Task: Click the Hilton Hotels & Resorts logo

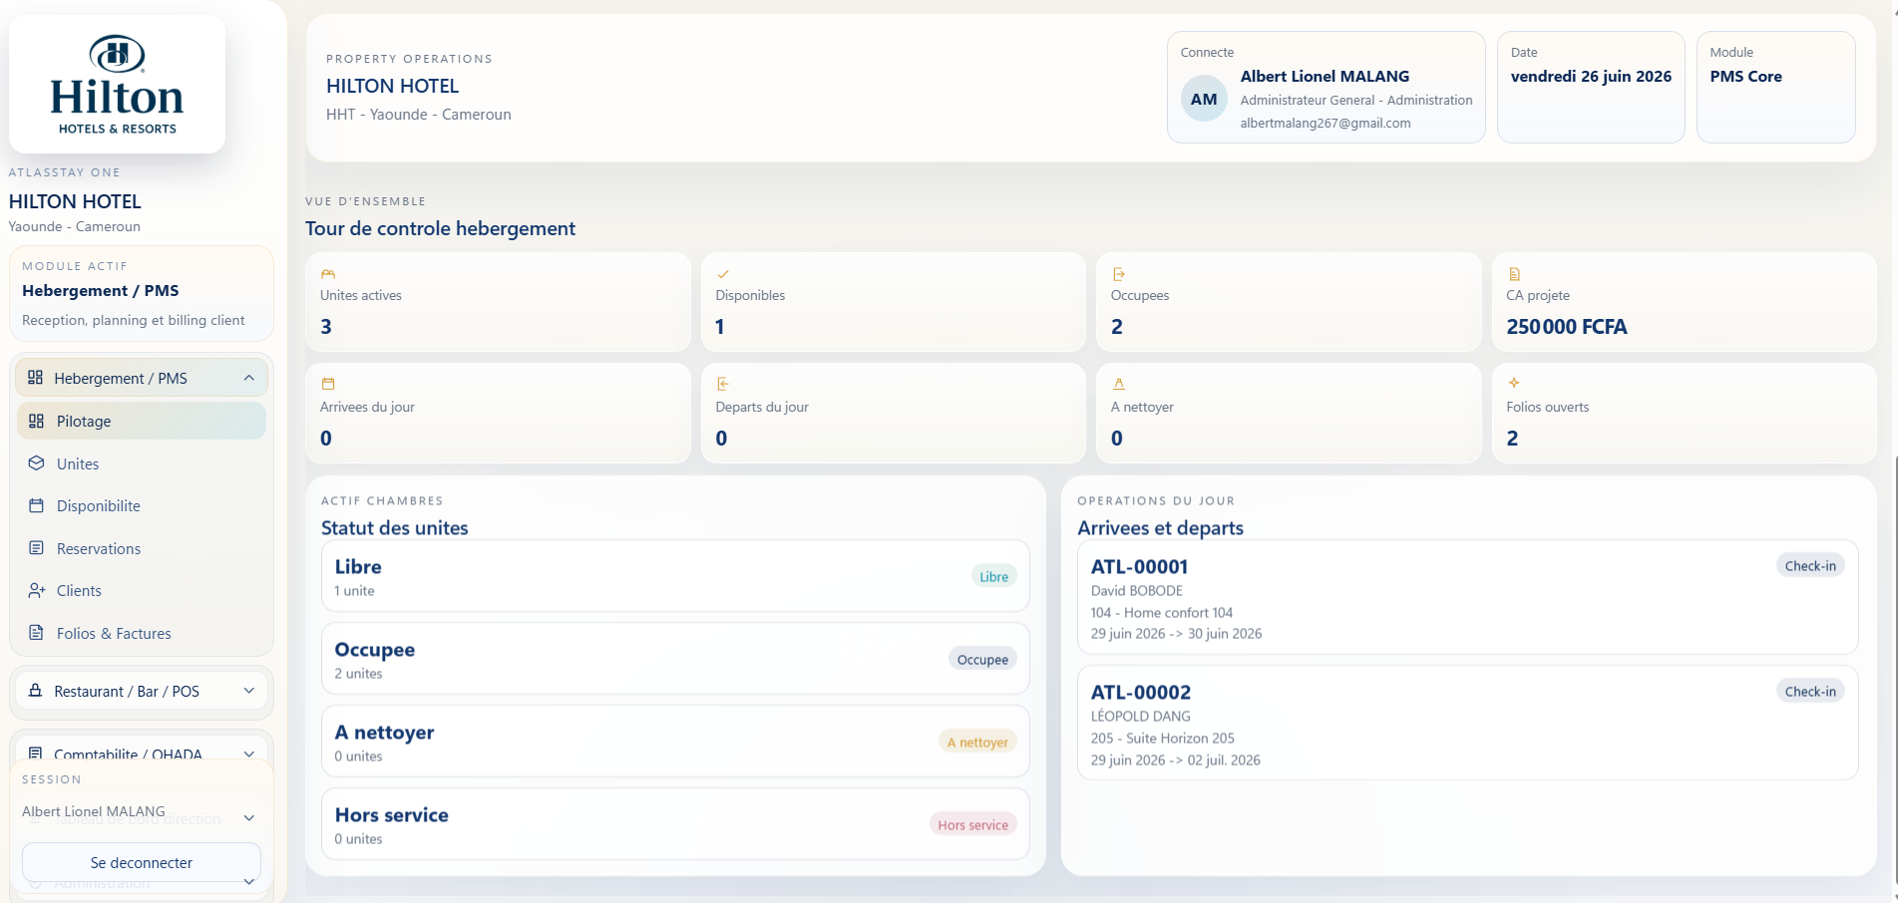Action: click(x=117, y=85)
